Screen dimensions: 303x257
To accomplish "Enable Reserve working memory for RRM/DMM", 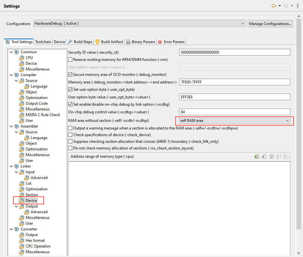I will 70,60.
